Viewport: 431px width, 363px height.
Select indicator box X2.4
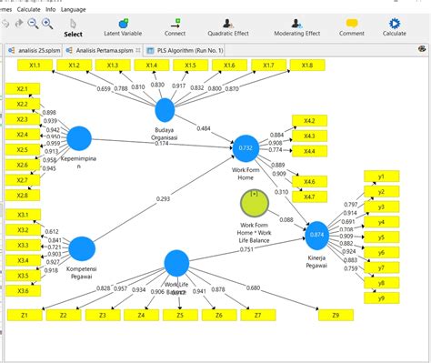click(x=23, y=135)
